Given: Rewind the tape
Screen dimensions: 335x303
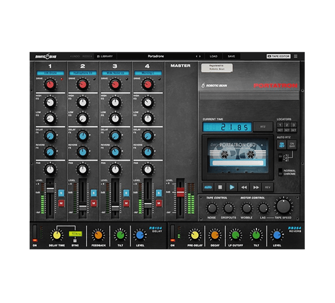Looking at the screenshot, I should click(244, 187).
